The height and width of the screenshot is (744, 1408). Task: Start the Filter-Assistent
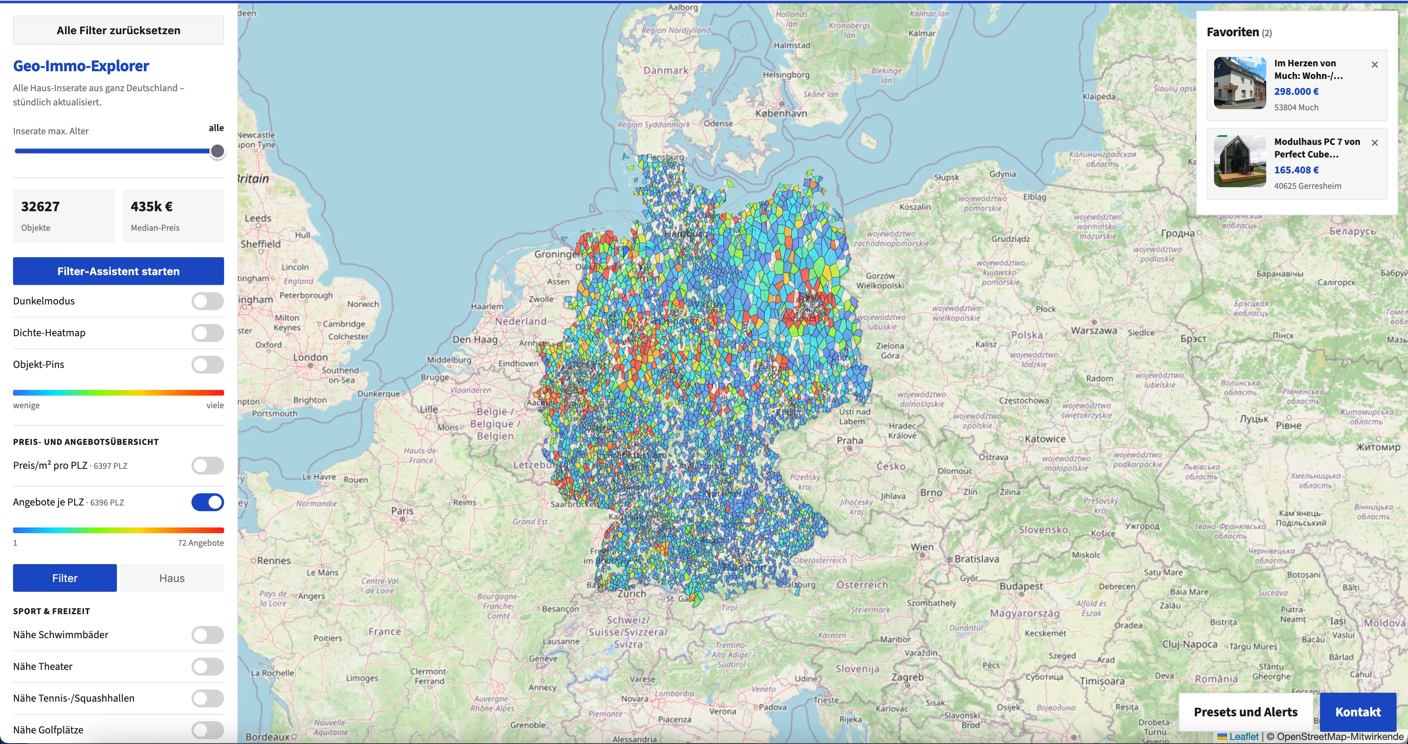[x=119, y=271]
